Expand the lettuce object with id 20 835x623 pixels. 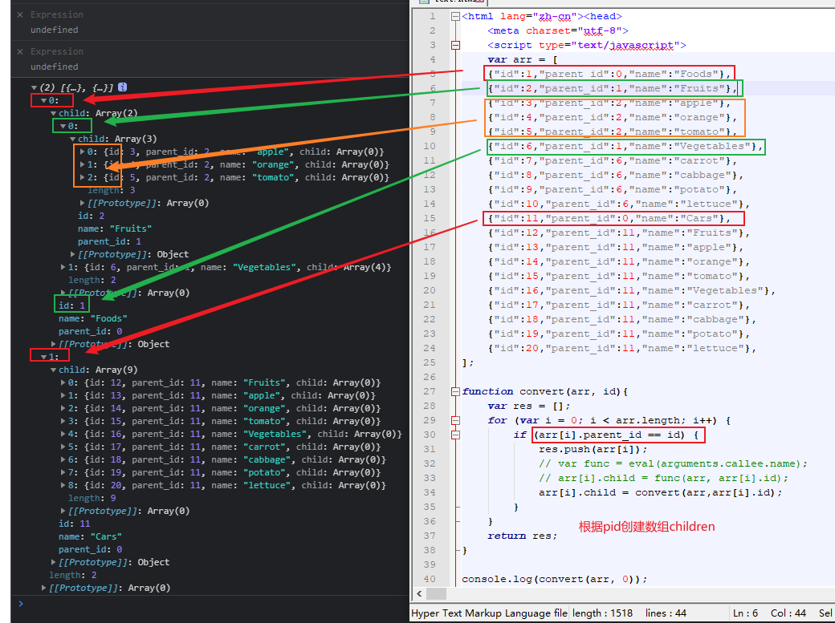click(63, 485)
